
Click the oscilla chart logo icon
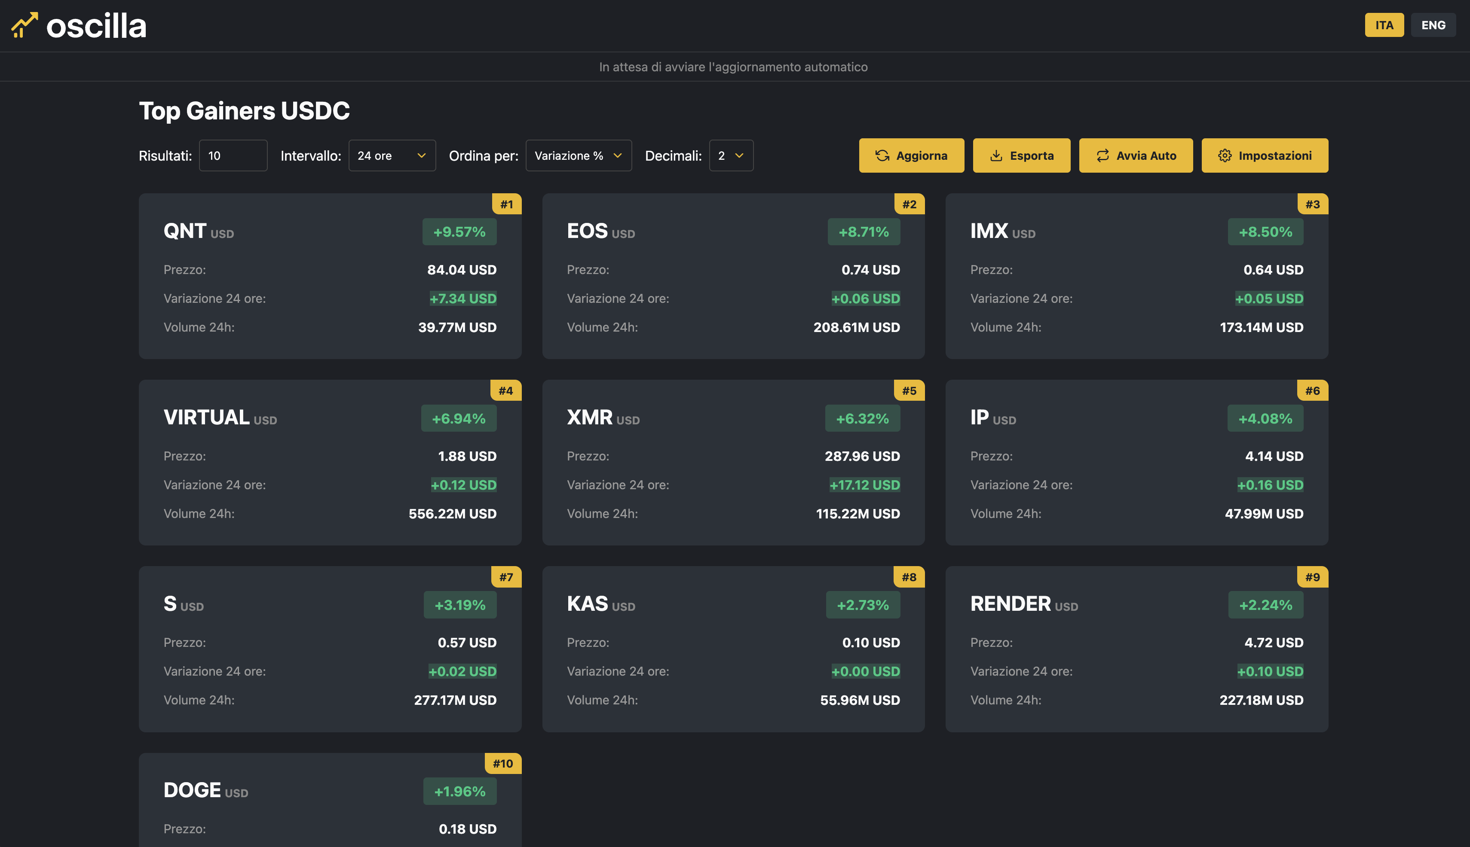24,26
